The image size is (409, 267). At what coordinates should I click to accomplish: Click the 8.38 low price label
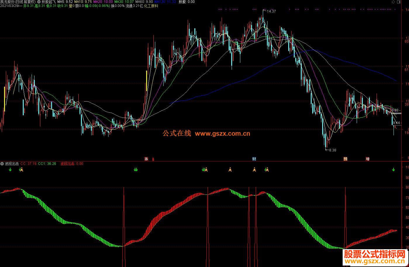(332, 150)
